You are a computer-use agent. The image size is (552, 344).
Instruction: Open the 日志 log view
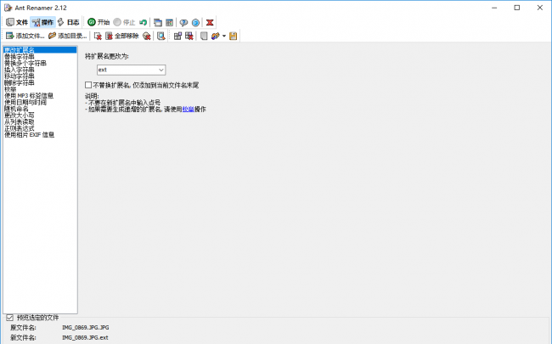[68, 22]
